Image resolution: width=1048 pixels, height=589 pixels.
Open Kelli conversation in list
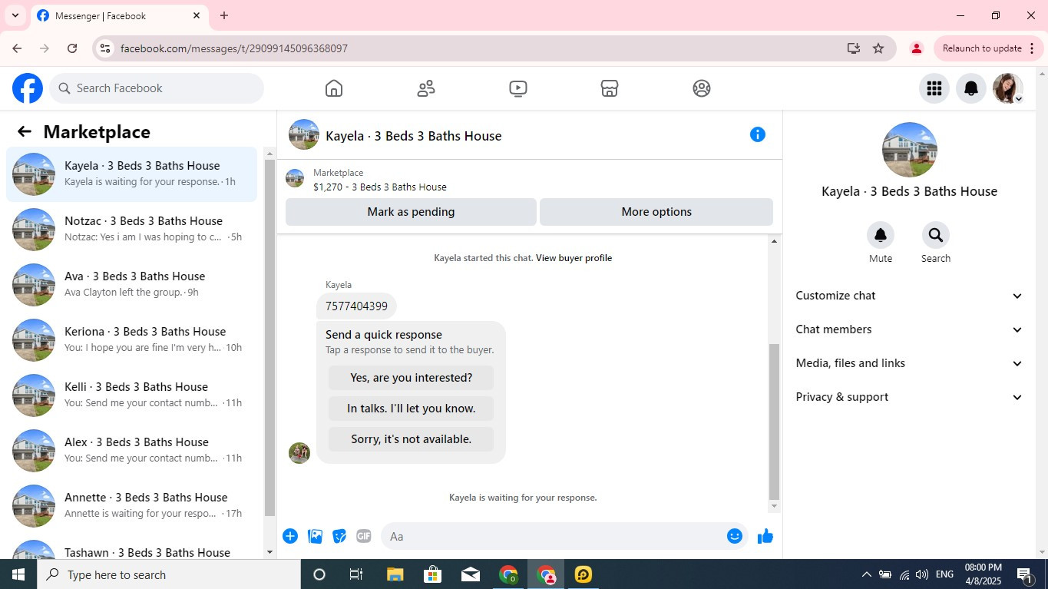131,395
